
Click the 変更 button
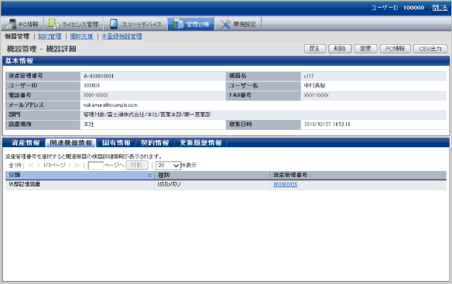tap(366, 49)
